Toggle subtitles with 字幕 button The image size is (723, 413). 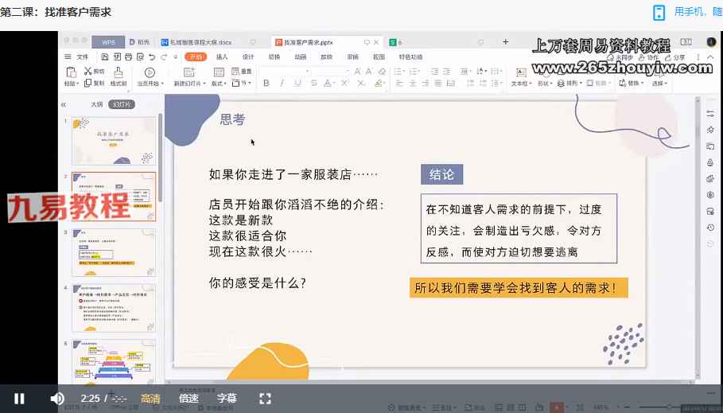coord(227,398)
